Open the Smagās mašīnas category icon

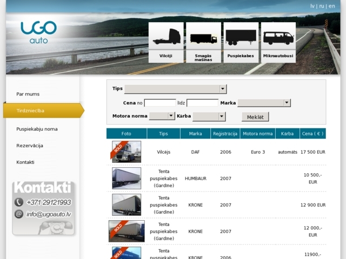click(x=203, y=42)
